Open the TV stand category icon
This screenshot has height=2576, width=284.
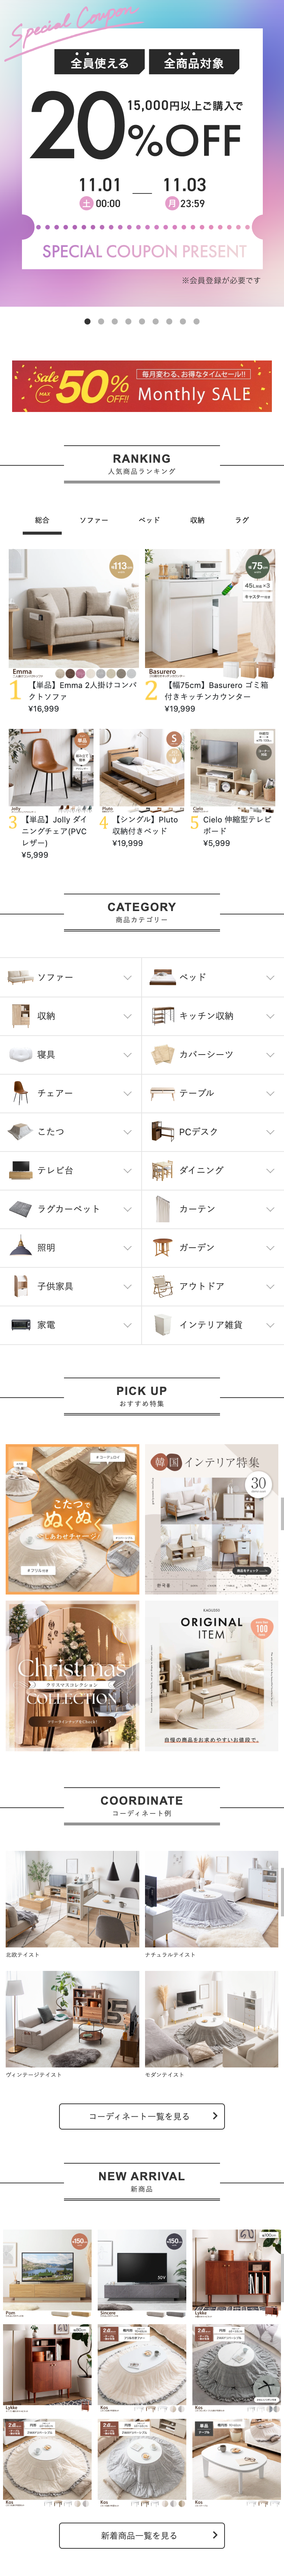pyautogui.click(x=20, y=1170)
